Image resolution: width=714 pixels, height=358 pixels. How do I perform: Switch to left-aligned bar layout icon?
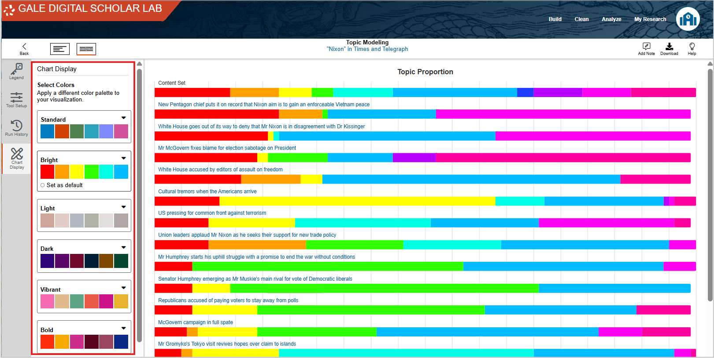coord(60,49)
